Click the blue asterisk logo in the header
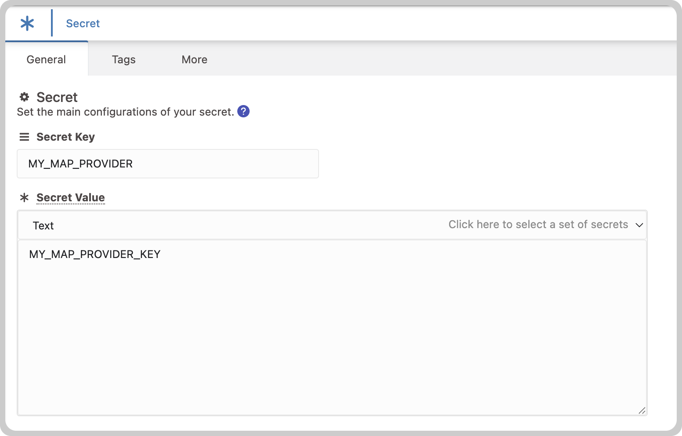Screen dimensions: 682x436 click(27, 23)
